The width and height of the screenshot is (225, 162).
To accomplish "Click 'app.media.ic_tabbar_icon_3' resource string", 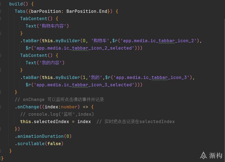I will 152,78.
